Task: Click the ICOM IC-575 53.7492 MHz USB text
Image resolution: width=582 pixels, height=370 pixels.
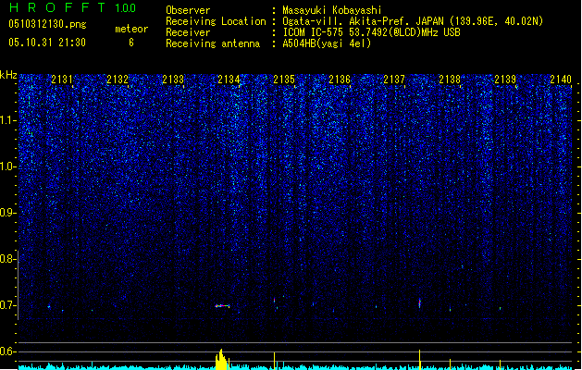Action: pos(372,32)
